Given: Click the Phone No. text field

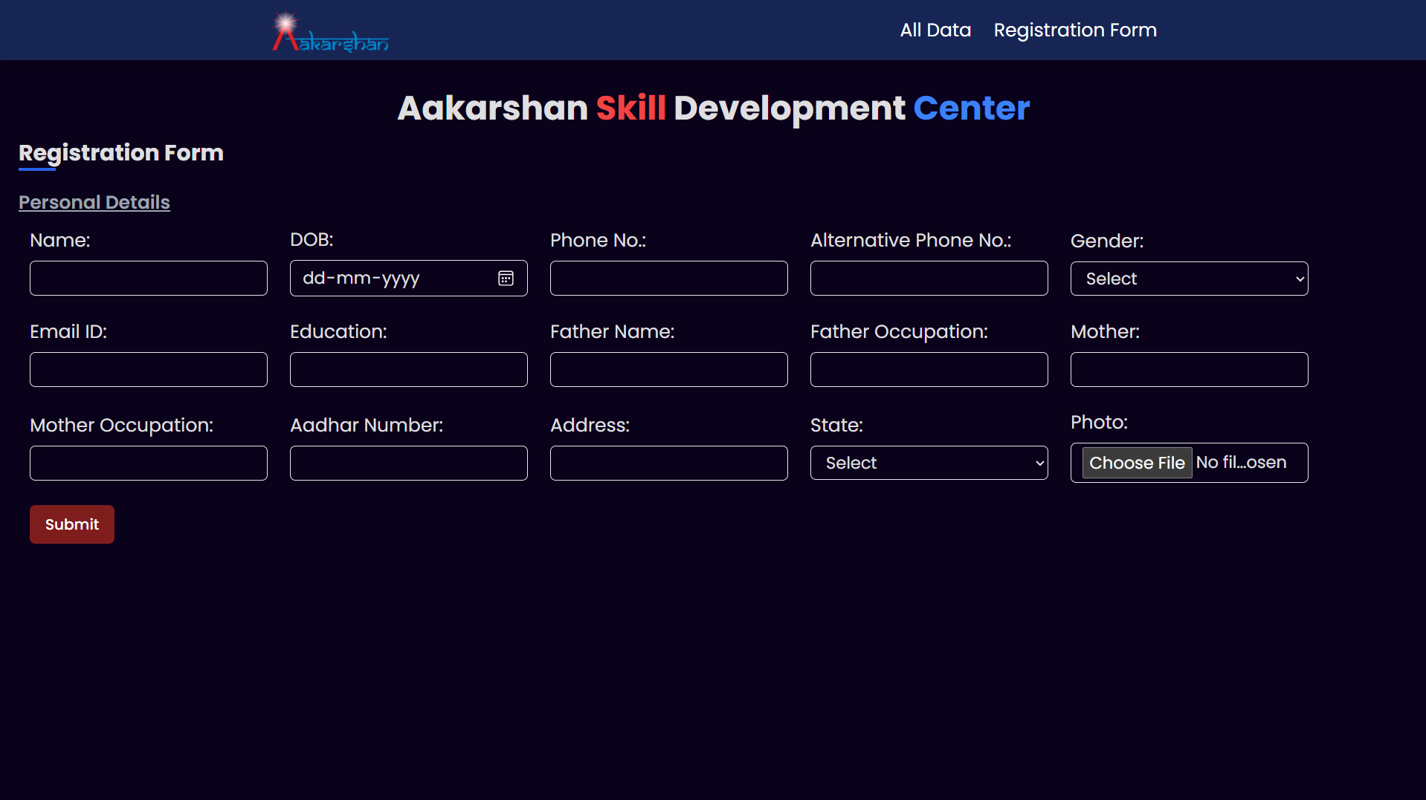Looking at the screenshot, I should click(668, 279).
